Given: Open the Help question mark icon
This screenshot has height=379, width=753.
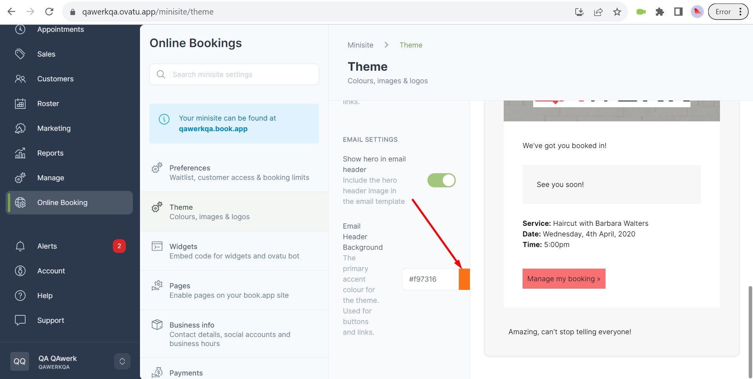Looking at the screenshot, I should click(20, 296).
